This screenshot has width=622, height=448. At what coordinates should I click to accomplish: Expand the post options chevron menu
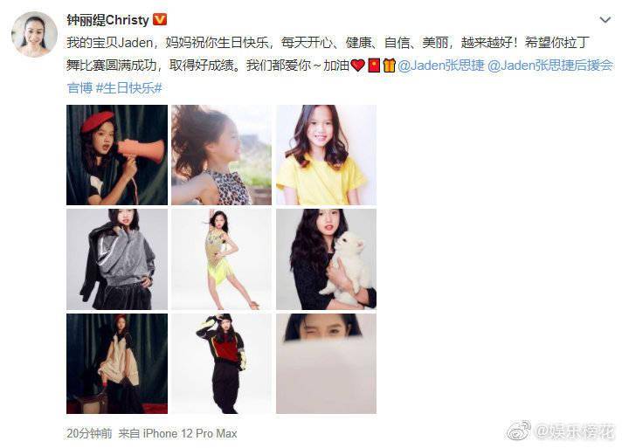click(605, 19)
